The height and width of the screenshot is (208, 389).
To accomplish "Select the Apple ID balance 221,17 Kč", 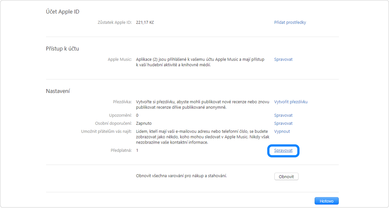I will click(145, 22).
